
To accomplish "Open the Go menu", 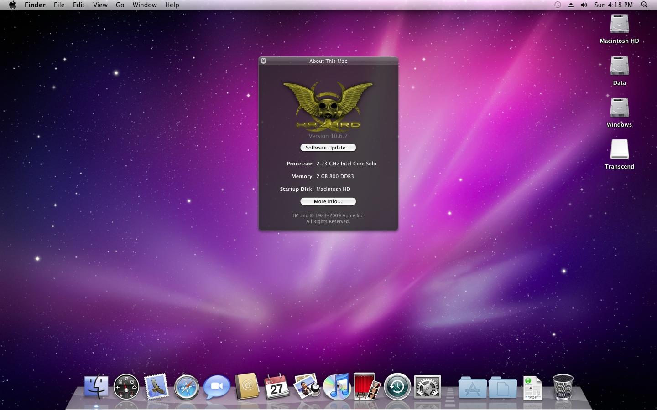I will (x=120, y=5).
